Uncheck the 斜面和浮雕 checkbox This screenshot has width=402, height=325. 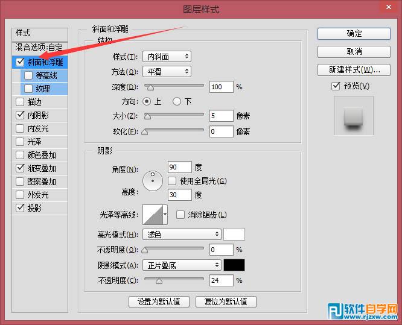pyautogui.click(x=20, y=62)
